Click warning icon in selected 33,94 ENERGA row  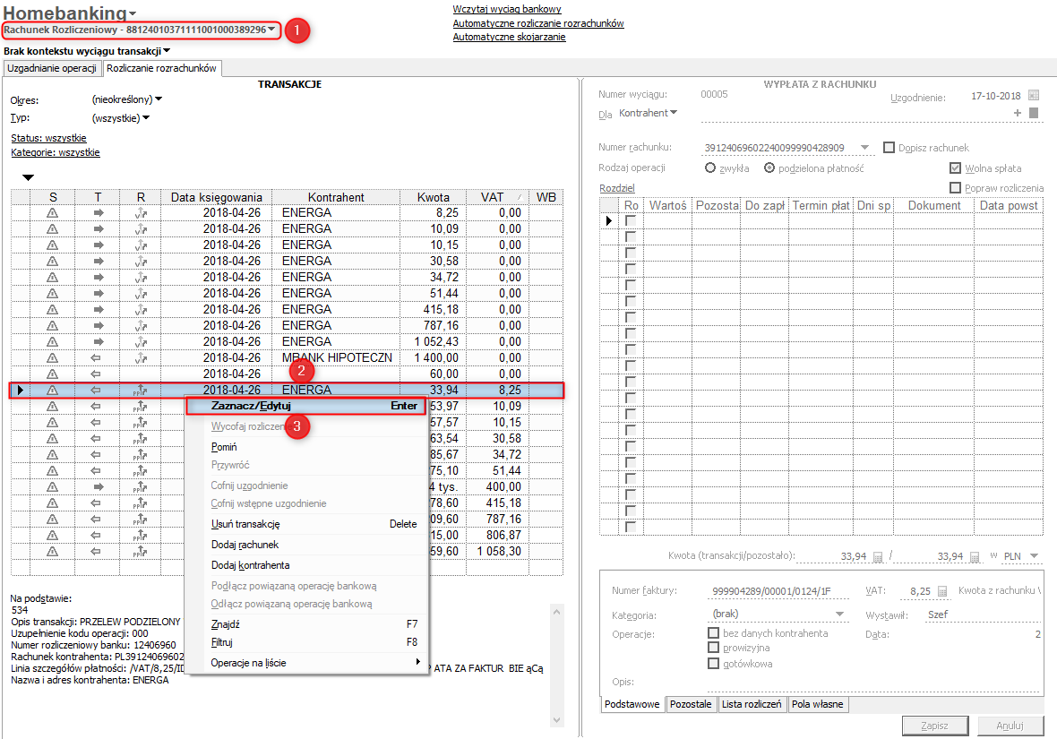tap(52, 391)
